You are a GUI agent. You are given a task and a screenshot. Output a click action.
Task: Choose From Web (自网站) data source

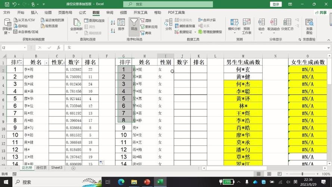[x=21, y=26]
